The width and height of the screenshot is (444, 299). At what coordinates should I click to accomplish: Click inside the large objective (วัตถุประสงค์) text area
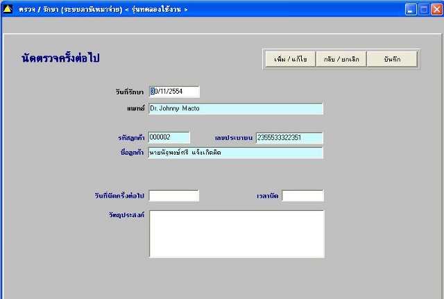click(237, 234)
